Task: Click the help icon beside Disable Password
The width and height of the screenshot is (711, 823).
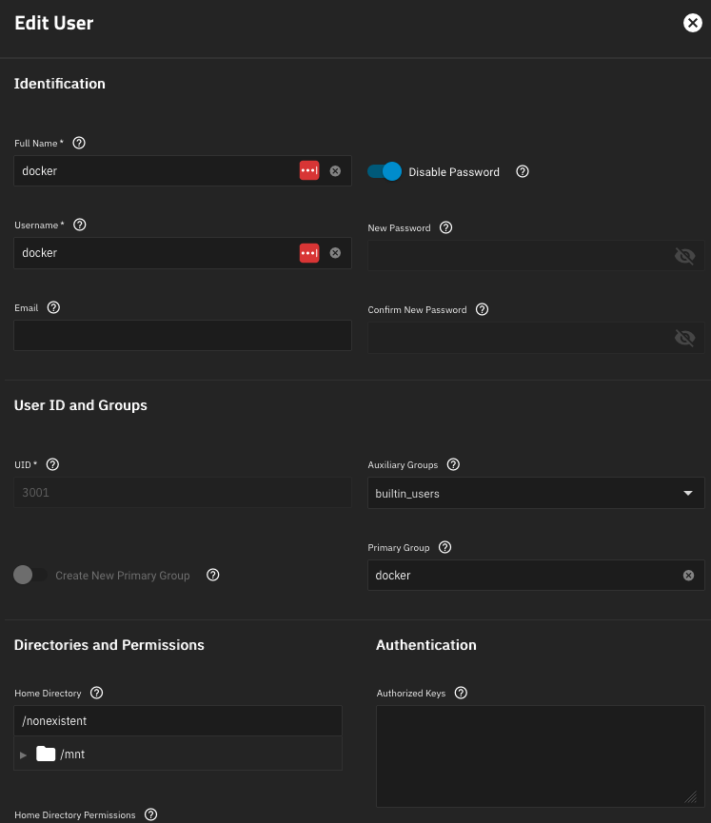Action: click(522, 172)
